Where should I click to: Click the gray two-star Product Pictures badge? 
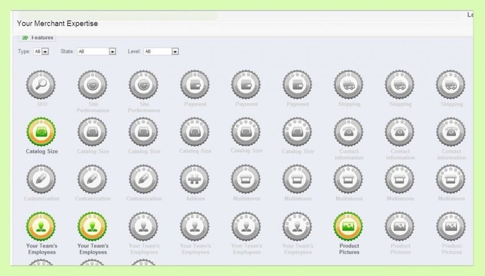coord(399,226)
